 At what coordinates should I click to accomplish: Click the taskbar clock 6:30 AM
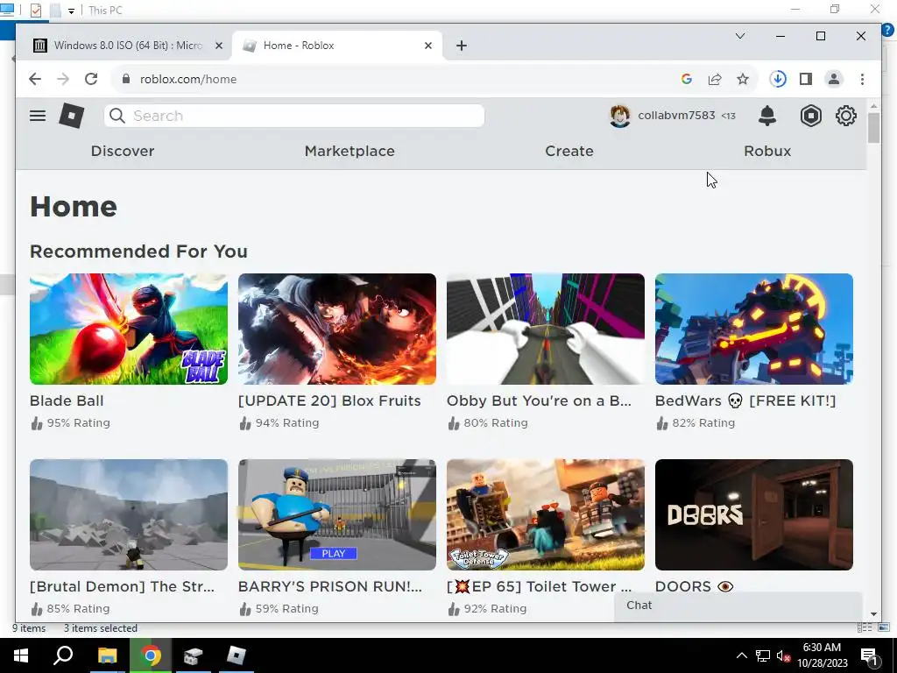point(822,648)
